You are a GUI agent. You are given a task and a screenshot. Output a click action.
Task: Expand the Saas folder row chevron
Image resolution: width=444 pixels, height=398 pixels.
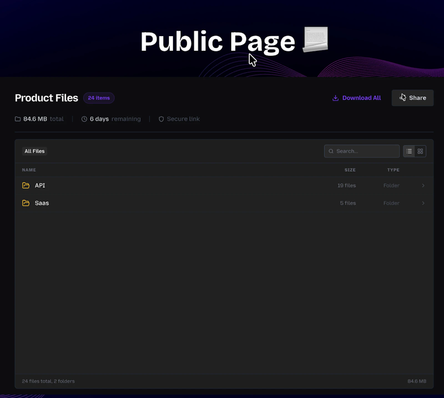point(423,203)
